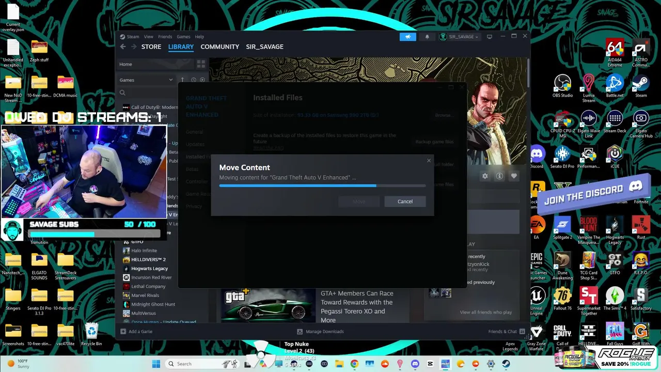Screen dimensions: 661x372
Task: Open OBS Studio desktop shortcut
Action: point(562,86)
